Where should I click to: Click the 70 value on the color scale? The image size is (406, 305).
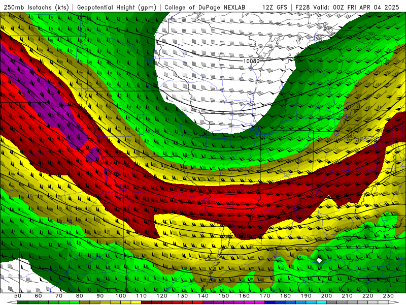(x=59, y=296)
